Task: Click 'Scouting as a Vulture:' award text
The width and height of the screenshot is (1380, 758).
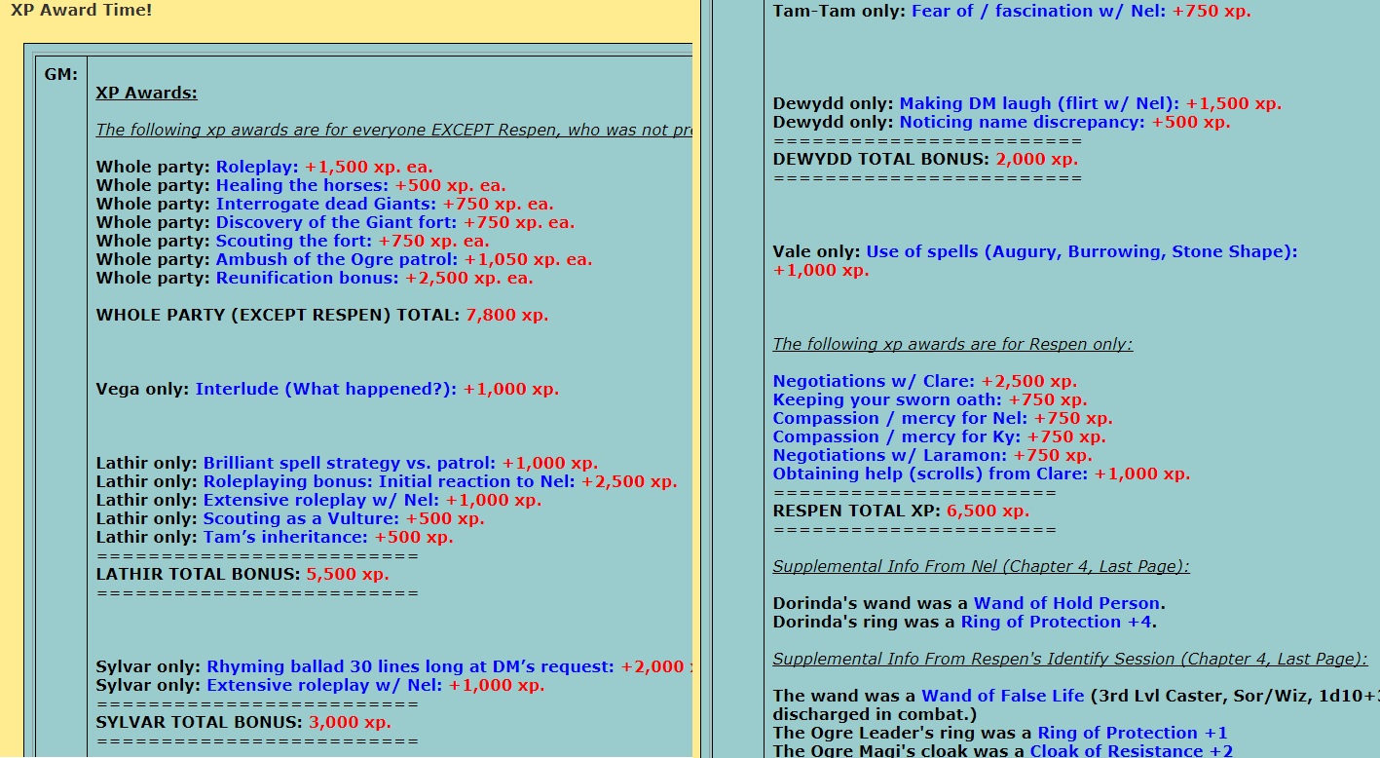Action: pos(302,519)
